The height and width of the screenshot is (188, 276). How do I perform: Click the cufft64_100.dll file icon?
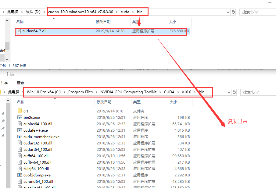coord(20,156)
